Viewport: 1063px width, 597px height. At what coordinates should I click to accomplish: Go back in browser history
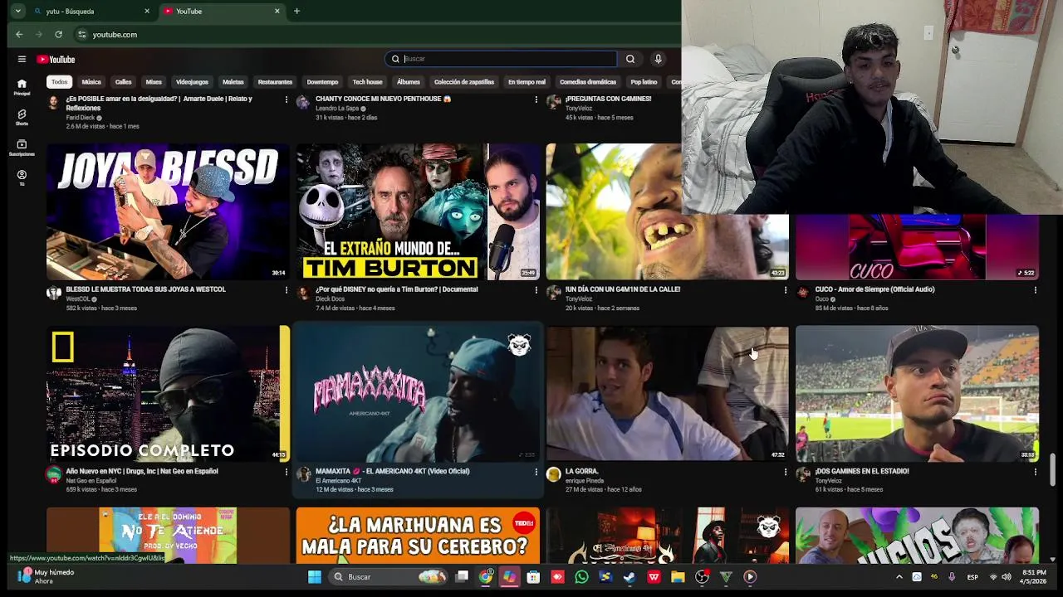(x=19, y=34)
